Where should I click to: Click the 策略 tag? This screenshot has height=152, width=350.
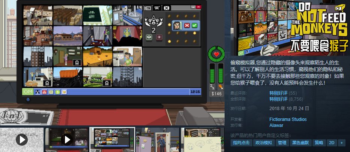point(319,143)
